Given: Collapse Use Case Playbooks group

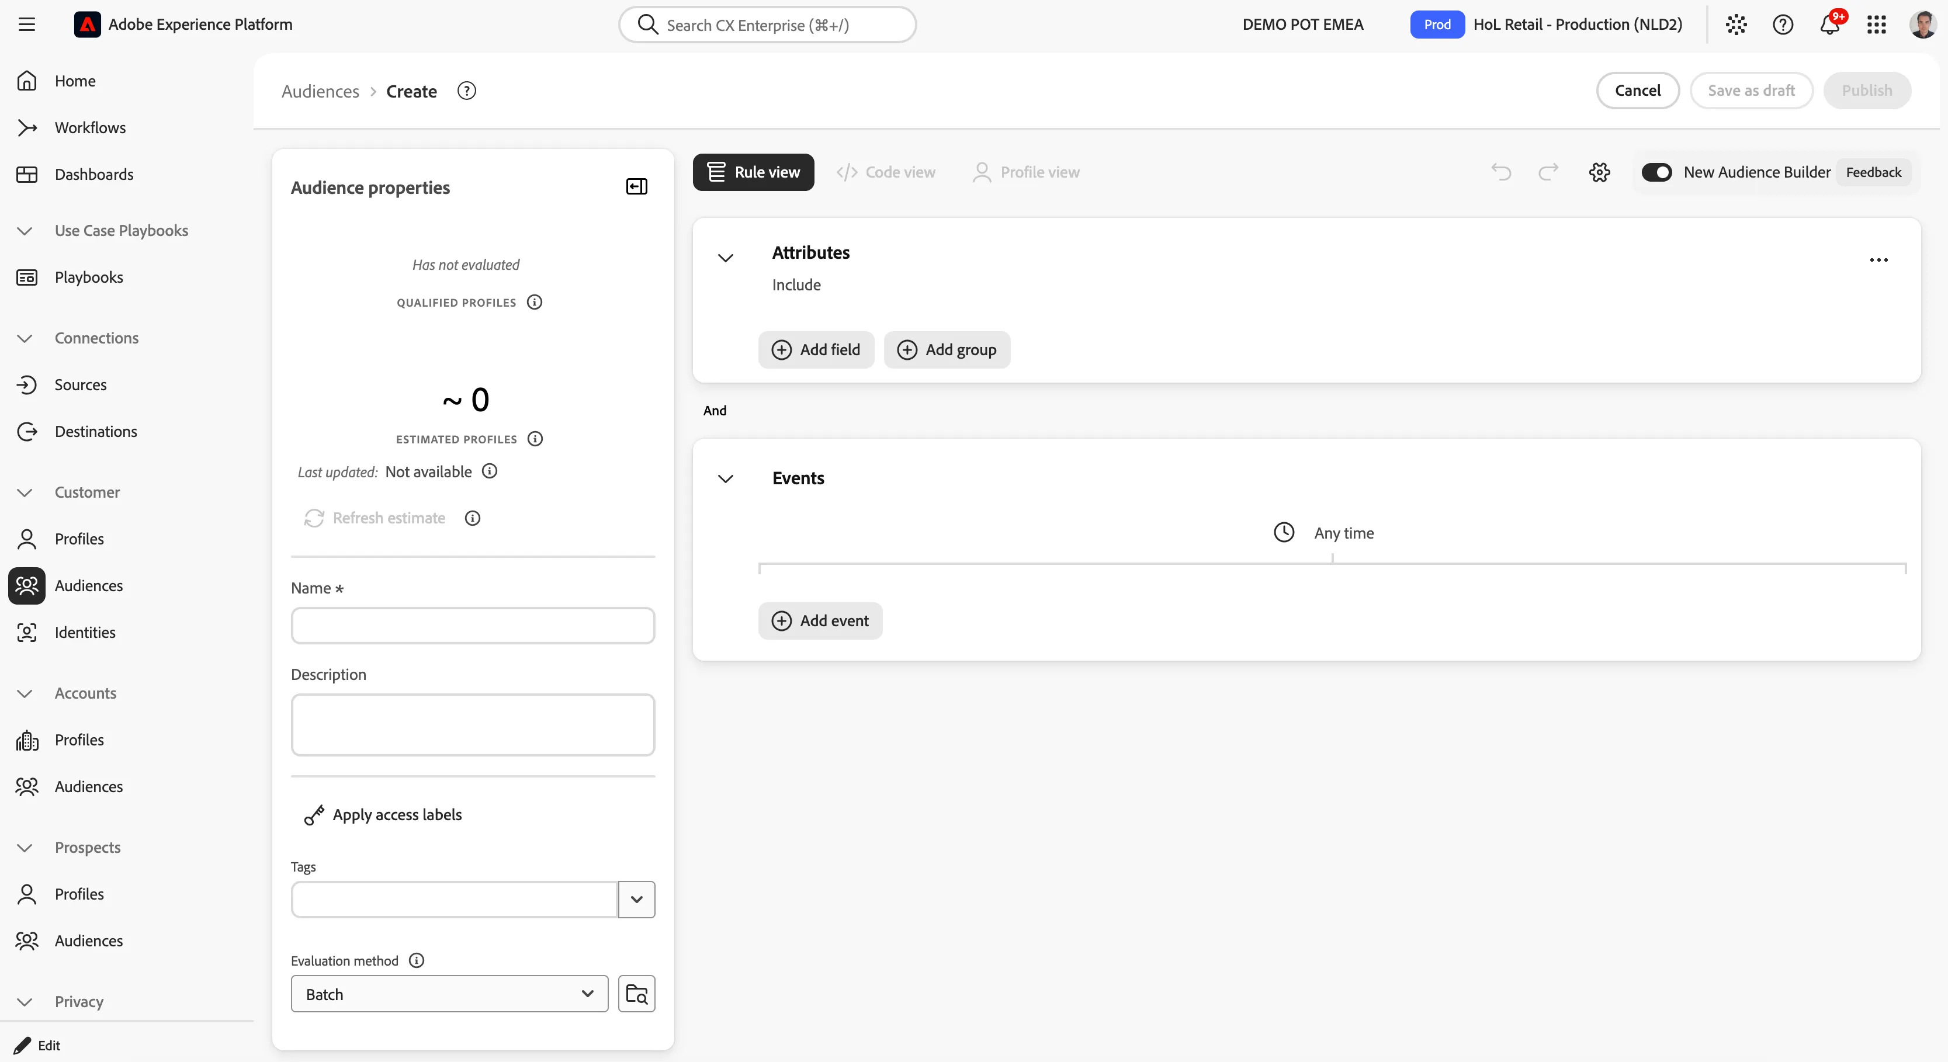Looking at the screenshot, I should click(x=25, y=231).
